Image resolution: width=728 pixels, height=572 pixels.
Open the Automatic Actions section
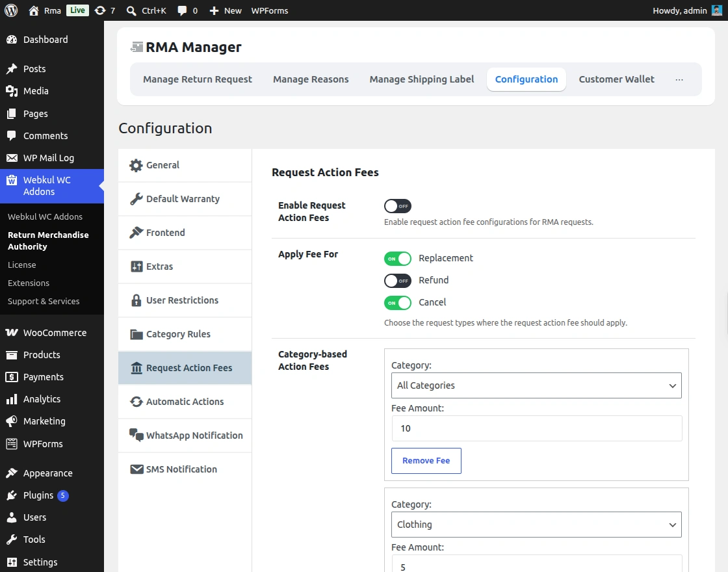(x=185, y=402)
